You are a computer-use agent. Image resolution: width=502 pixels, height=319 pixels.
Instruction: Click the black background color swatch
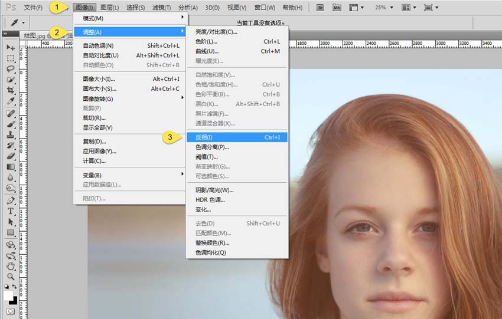(x=14, y=301)
